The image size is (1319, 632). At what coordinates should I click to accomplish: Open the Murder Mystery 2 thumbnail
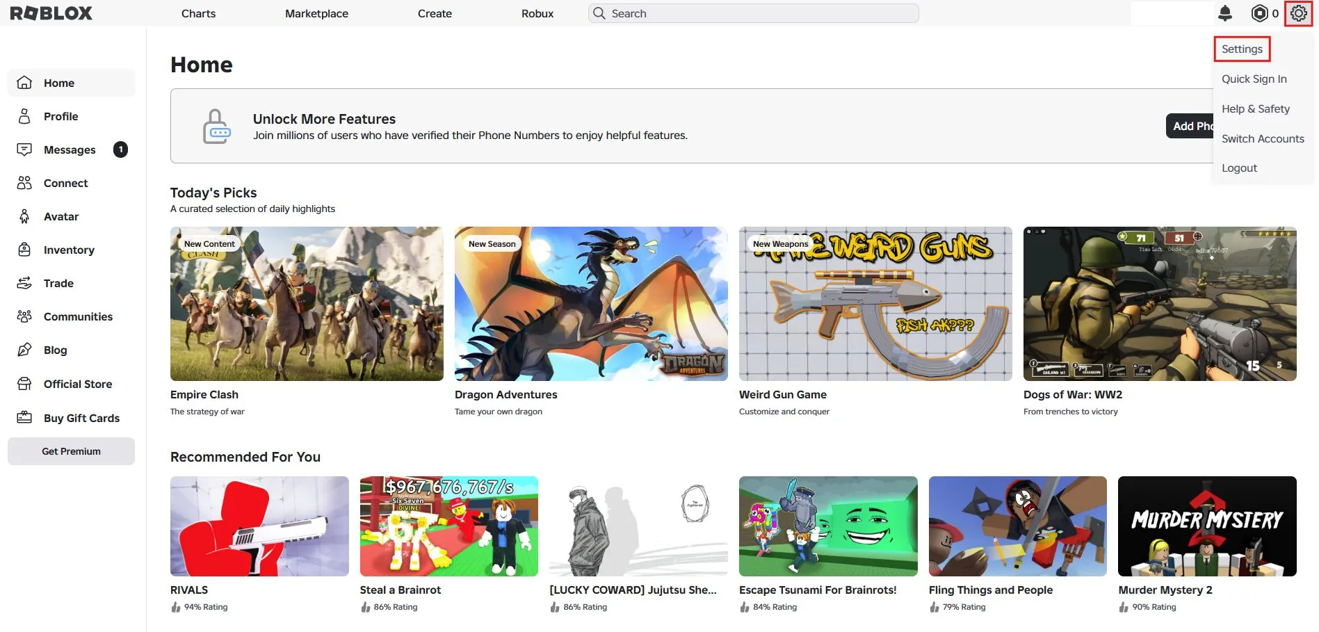click(x=1207, y=526)
